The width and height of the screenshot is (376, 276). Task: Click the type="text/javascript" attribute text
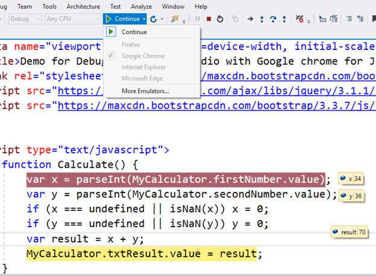click(95, 150)
